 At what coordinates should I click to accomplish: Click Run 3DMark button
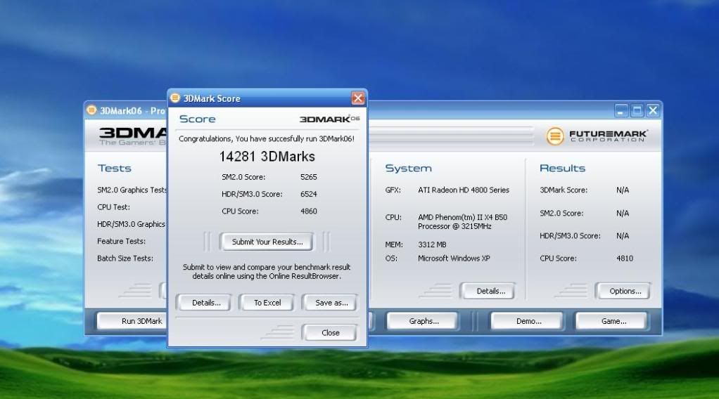[x=132, y=321]
